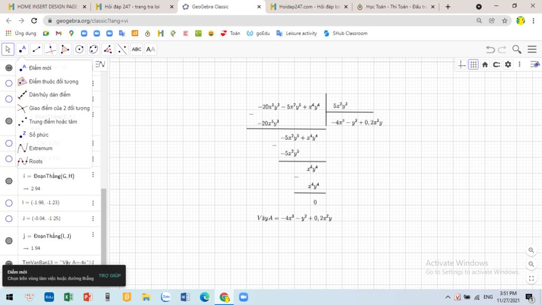The image size is (542, 305).
Task: Toggle the style bar collapse icon
Action: [x=535, y=64]
